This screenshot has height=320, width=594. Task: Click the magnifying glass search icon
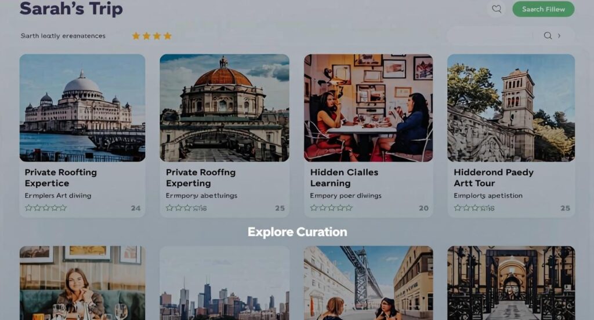coord(548,35)
